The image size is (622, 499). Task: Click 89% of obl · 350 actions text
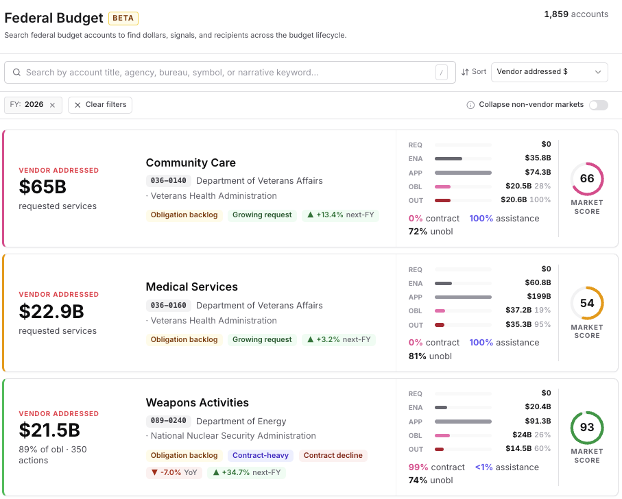pos(53,455)
